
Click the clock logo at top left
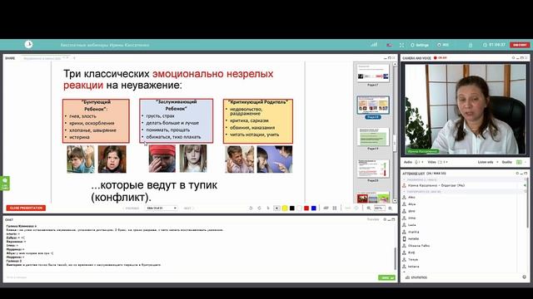tap(28, 44)
